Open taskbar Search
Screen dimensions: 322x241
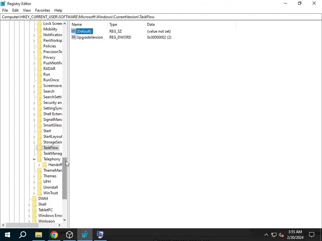(23, 235)
